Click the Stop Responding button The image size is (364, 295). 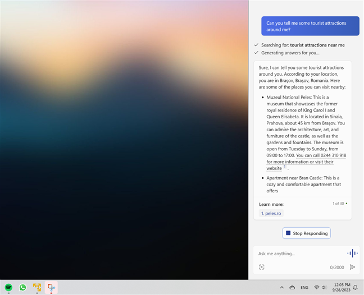(306, 233)
